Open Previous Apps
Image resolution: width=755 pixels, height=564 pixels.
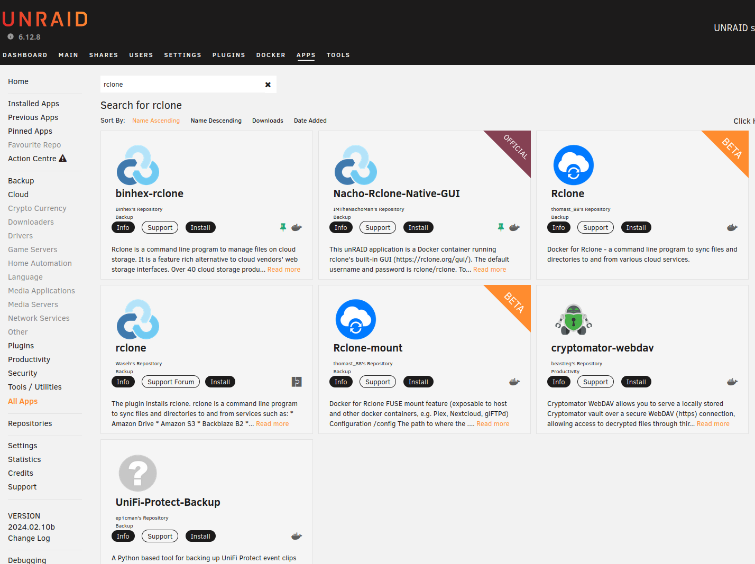(x=33, y=117)
